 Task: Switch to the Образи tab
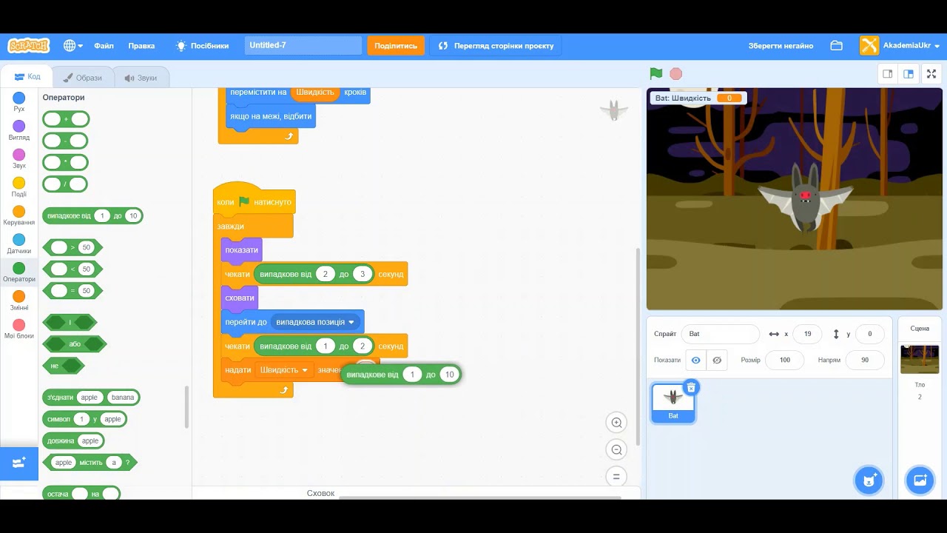(83, 78)
